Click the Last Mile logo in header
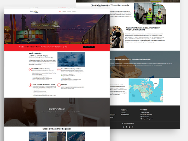The height and width of the screenshot is (141, 188). [x=33, y=11]
